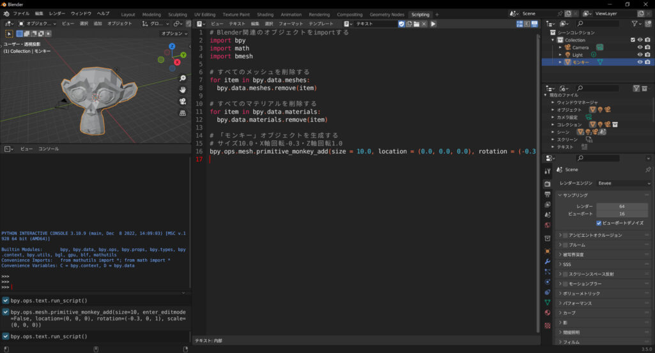Image resolution: width=655 pixels, height=353 pixels.
Task: Collapse the サンプリング panel
Action: (574, 195)
